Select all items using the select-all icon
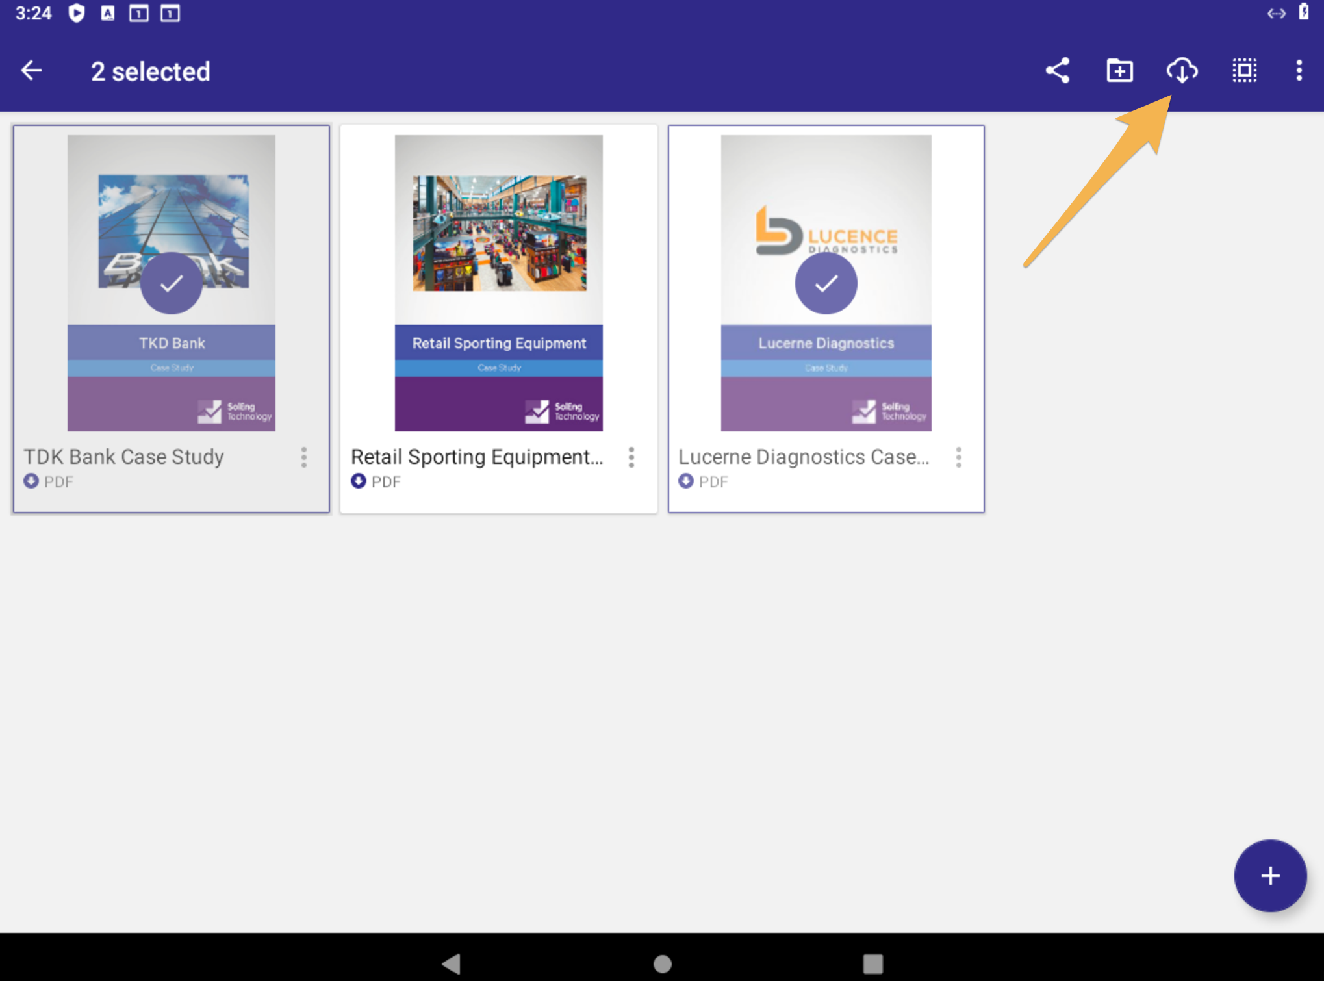1324x981 pixels. [1244, 70]
